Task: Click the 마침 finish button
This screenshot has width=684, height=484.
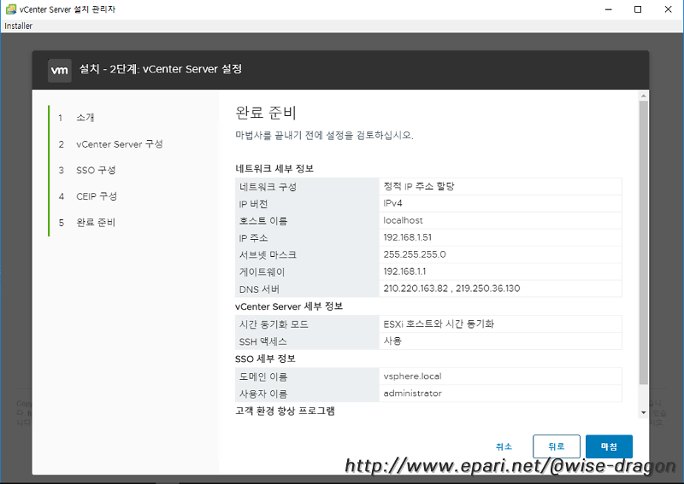Action: 609,446
